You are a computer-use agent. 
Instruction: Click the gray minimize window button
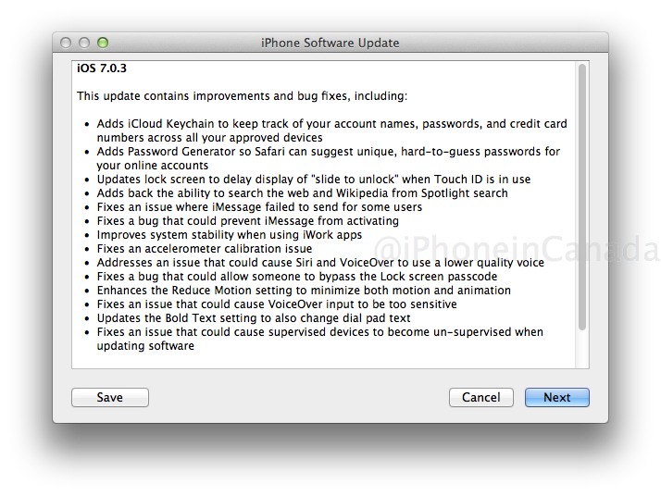(84, 43)
